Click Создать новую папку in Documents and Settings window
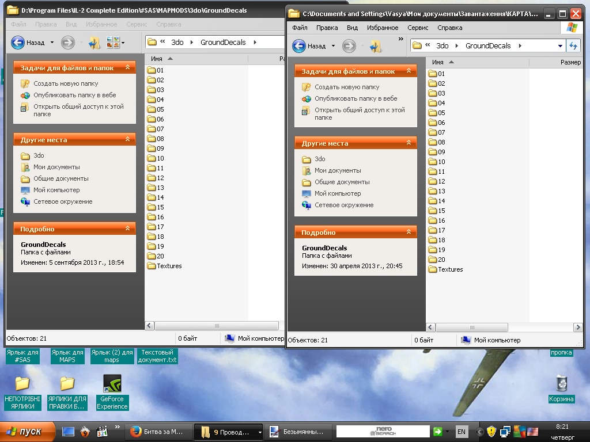The height and width of the screenshot is (442, 590). (x=346, y=87)
